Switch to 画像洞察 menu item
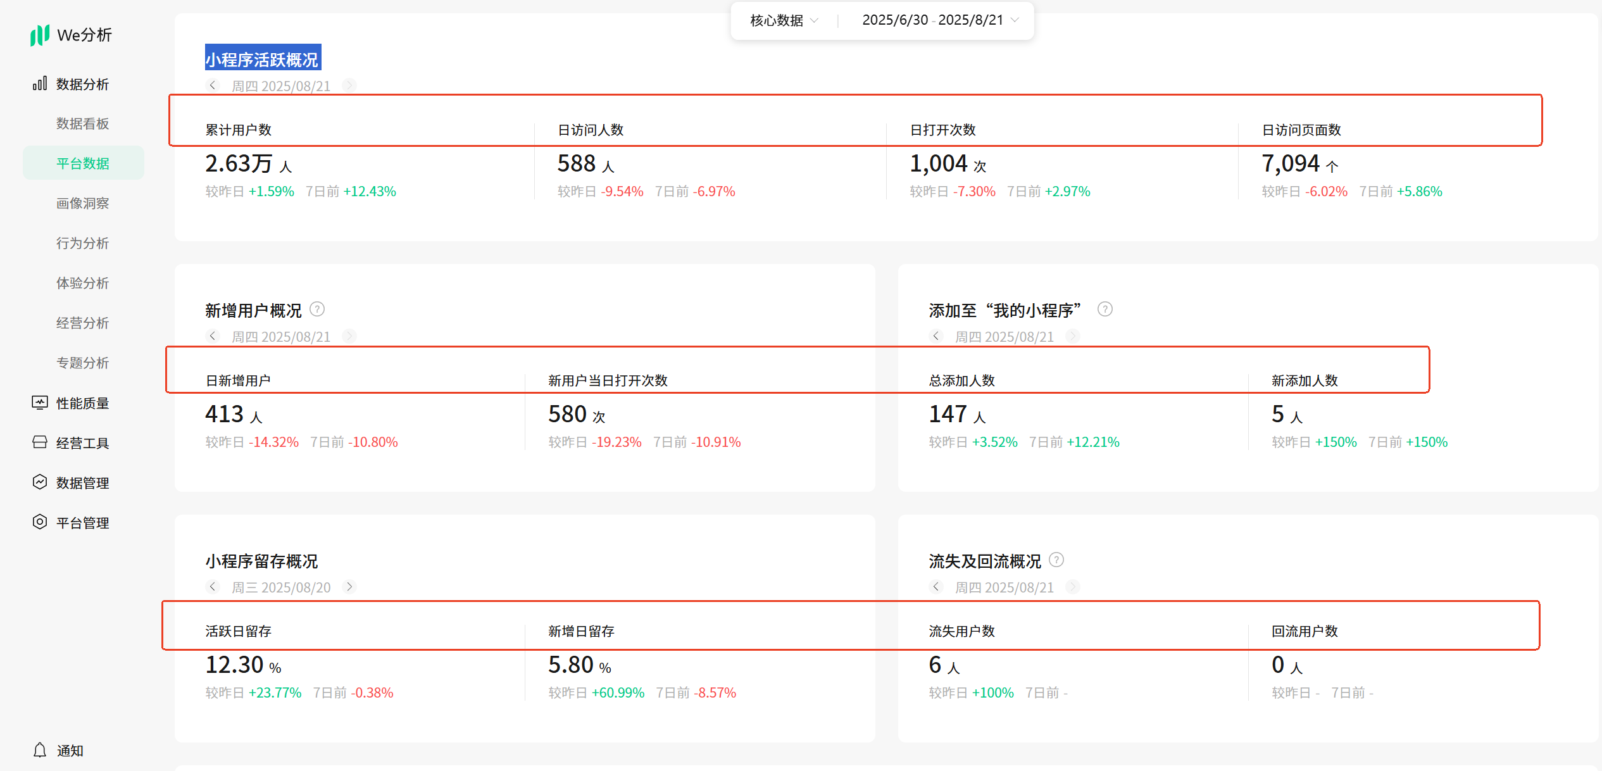This screenshot has height=771, width=1602. pos(82,203)
